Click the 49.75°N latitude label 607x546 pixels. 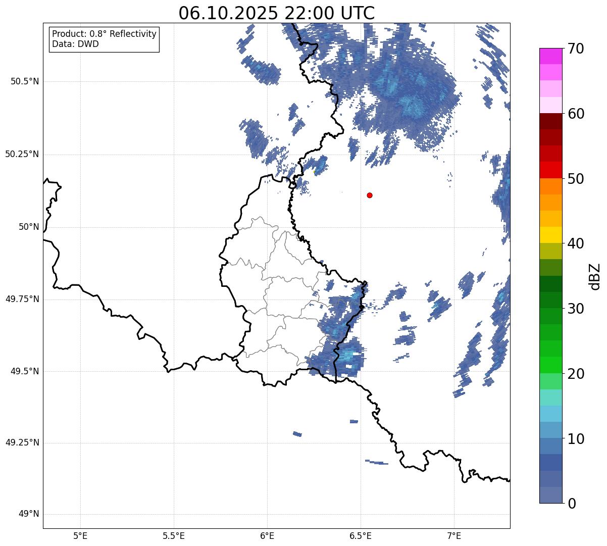[x=22, y=299]
